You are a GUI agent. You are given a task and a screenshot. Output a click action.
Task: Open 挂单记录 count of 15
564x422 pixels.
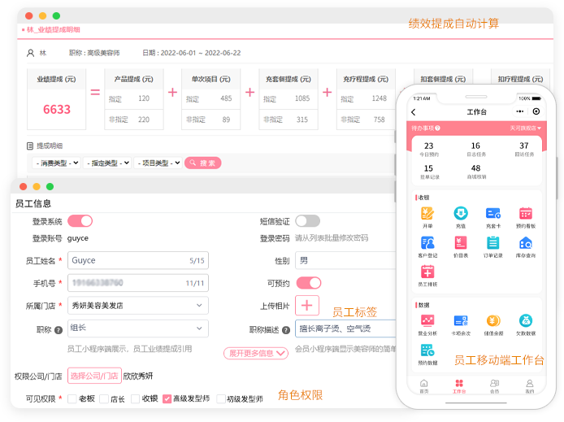click(x=429, y=172)
